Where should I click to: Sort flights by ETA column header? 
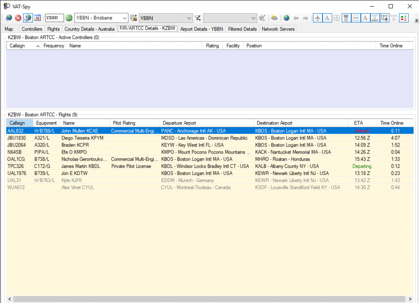click(358, 123)
